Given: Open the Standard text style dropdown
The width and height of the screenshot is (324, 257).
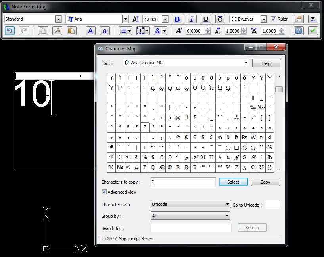Looking at the screenshot, I should [58, 19].
